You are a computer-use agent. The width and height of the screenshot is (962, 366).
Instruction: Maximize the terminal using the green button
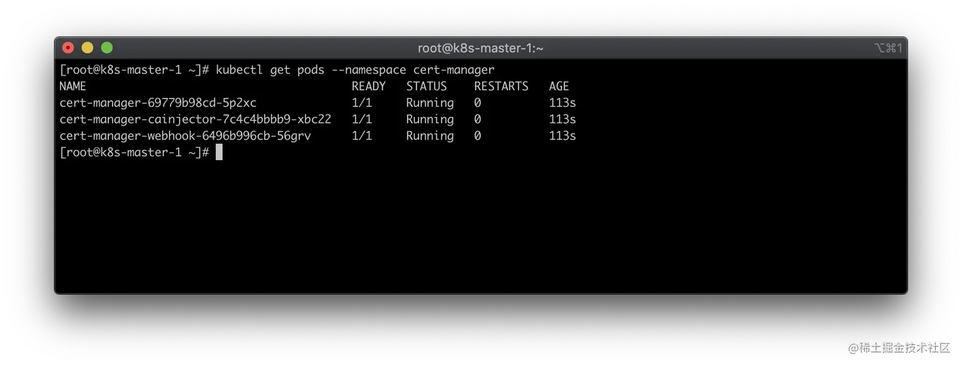click(x=107, y=48)
